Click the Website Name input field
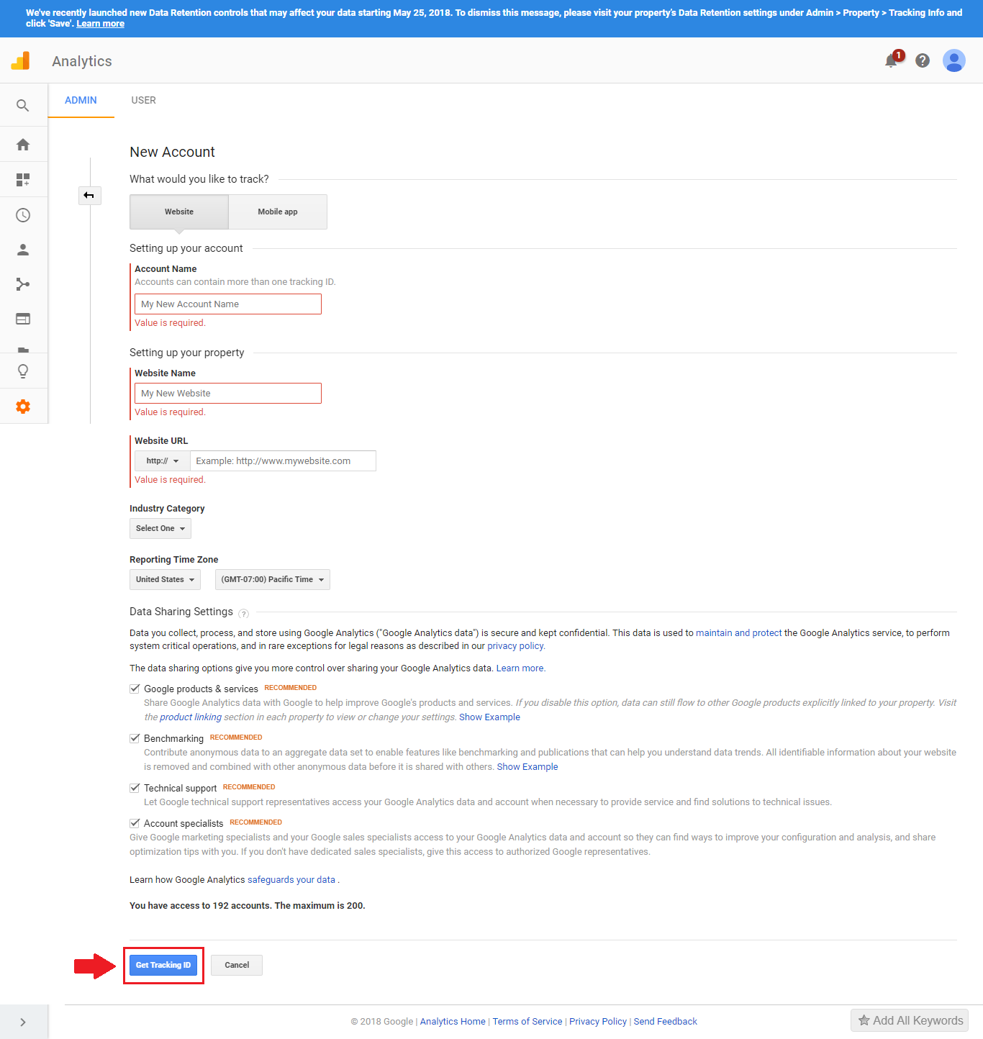Screen dimensions: 983x1039 pos(228,394)
